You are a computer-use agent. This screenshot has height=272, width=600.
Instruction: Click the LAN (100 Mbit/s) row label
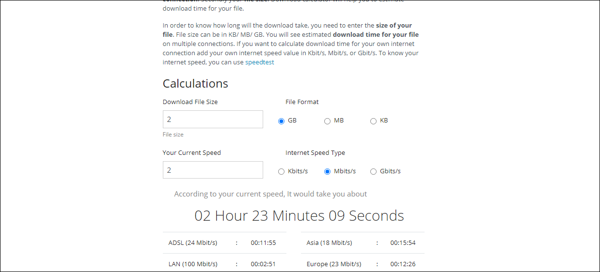tap(193, 264)
